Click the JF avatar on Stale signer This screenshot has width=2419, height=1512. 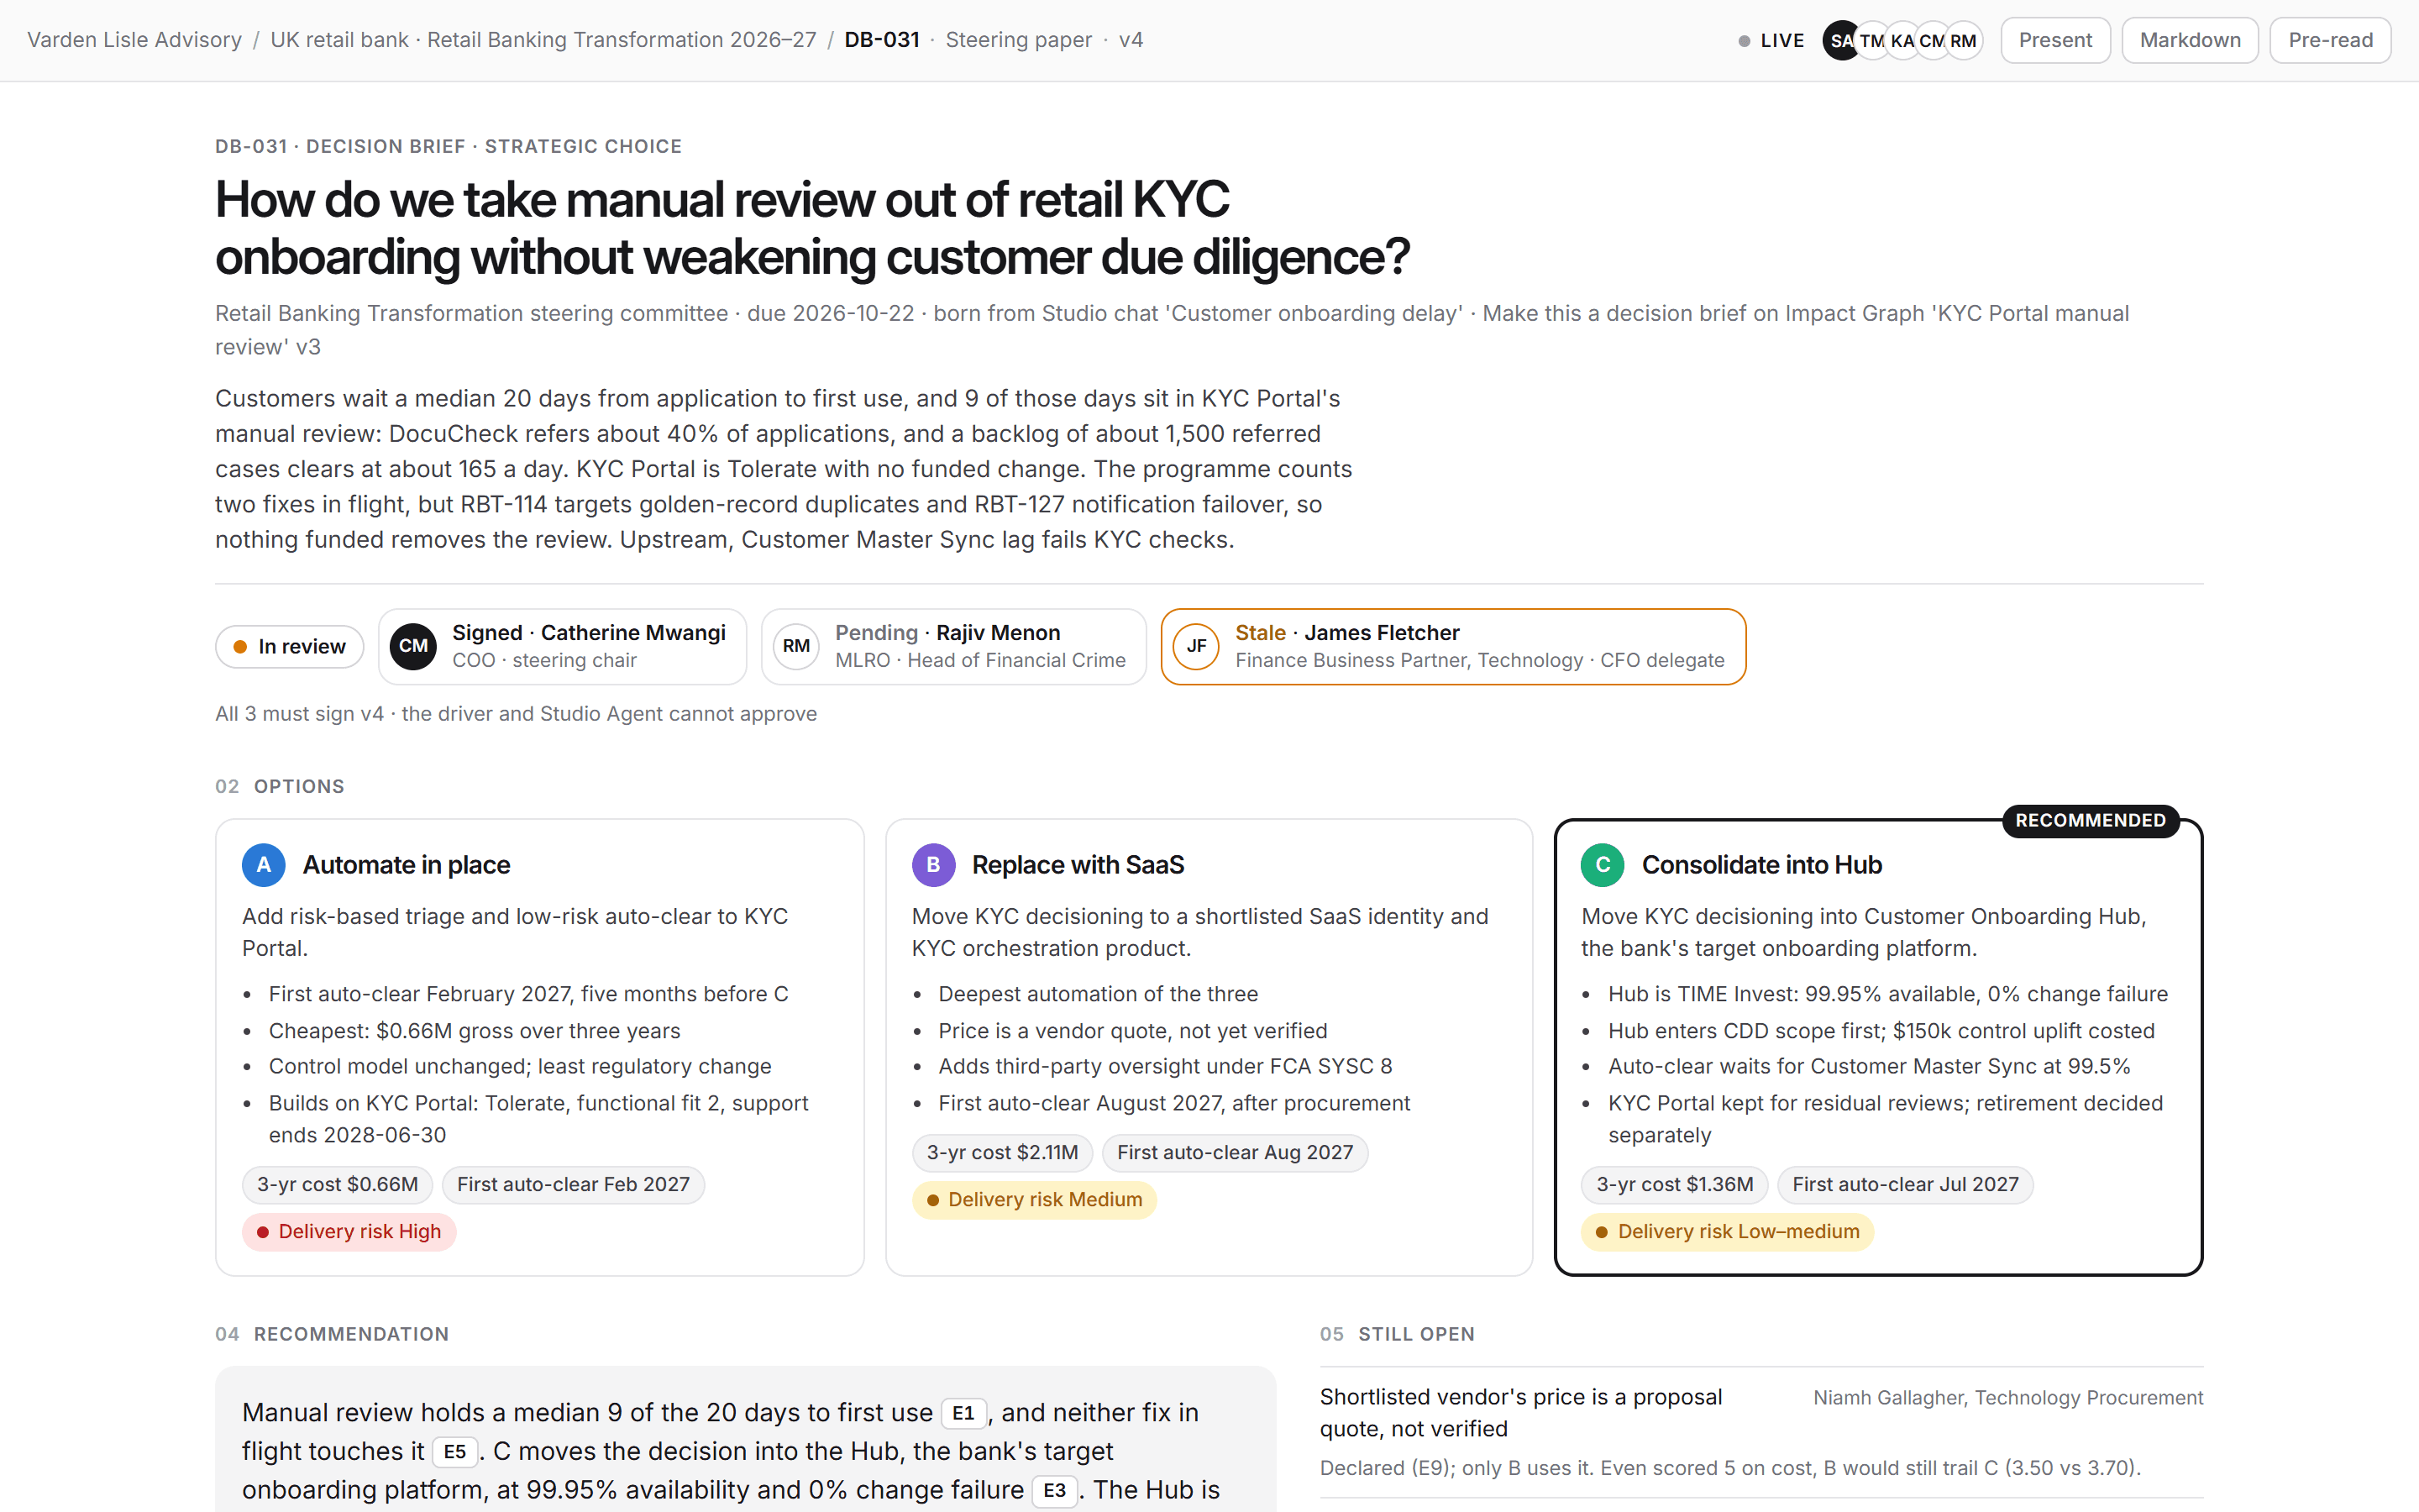1197,646
